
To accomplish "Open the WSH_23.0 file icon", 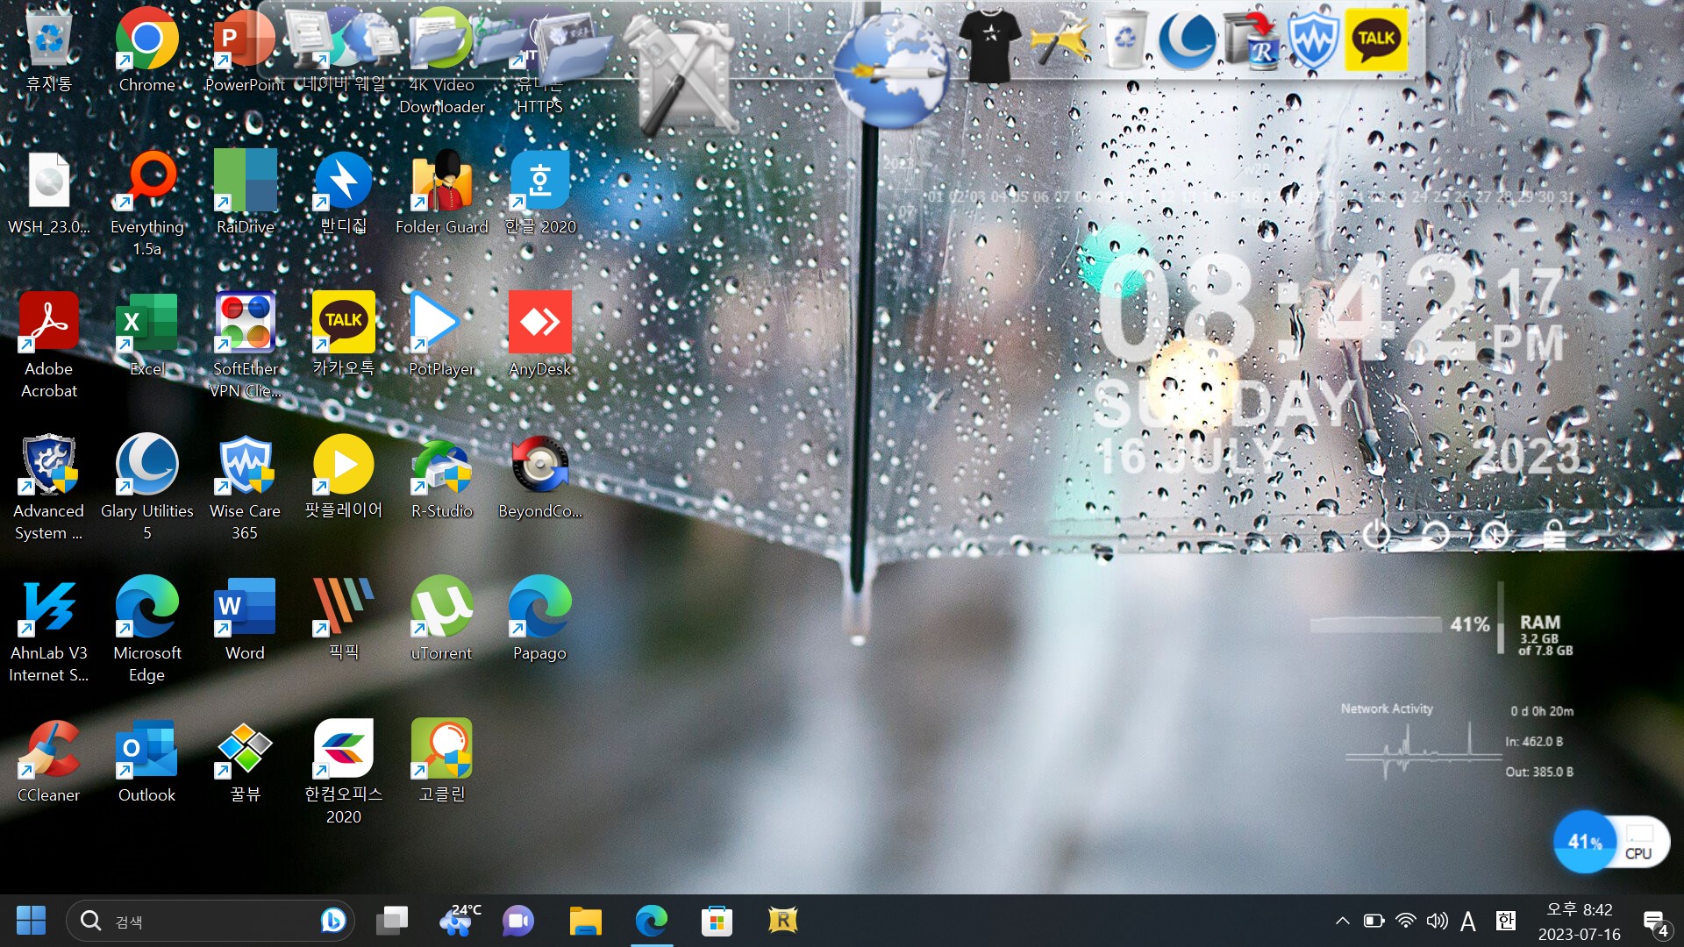I will click(x=49, y=193).
